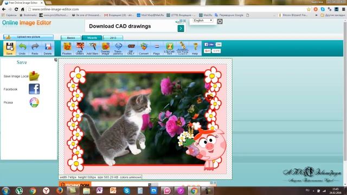The height and width of the screenshot is (195, 347).
Task: Open OneNote from taskbar
Action: [100, 191]
